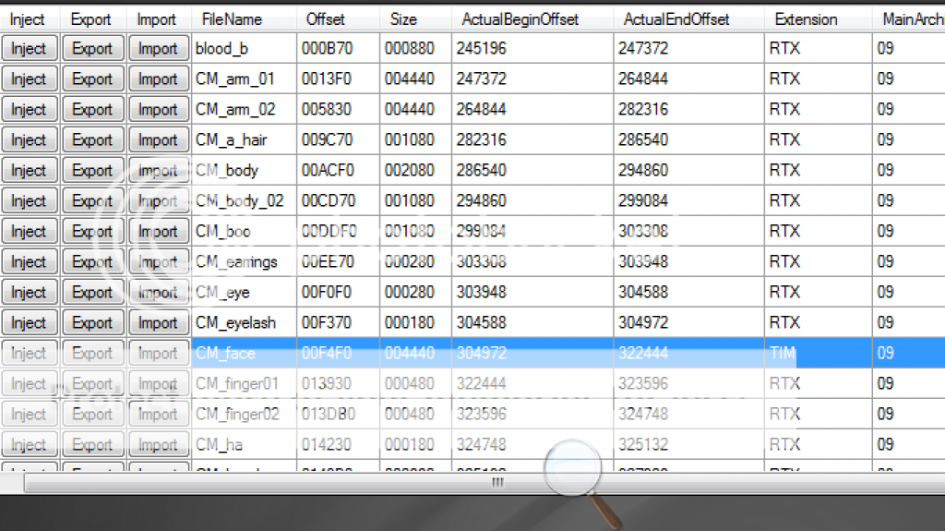Inject into the CM_eyelash row
945x531 pixels.
[29, 323]
